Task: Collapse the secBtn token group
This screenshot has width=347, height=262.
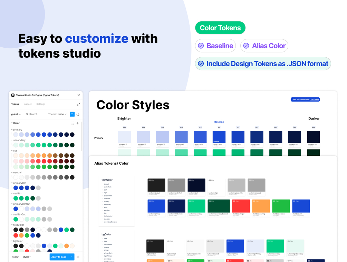Action: tap(12, 193)
